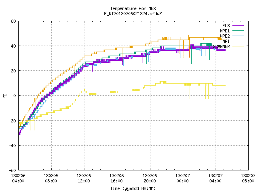Click the x-axis tick 130207 04:00

[x=215, y=178]
